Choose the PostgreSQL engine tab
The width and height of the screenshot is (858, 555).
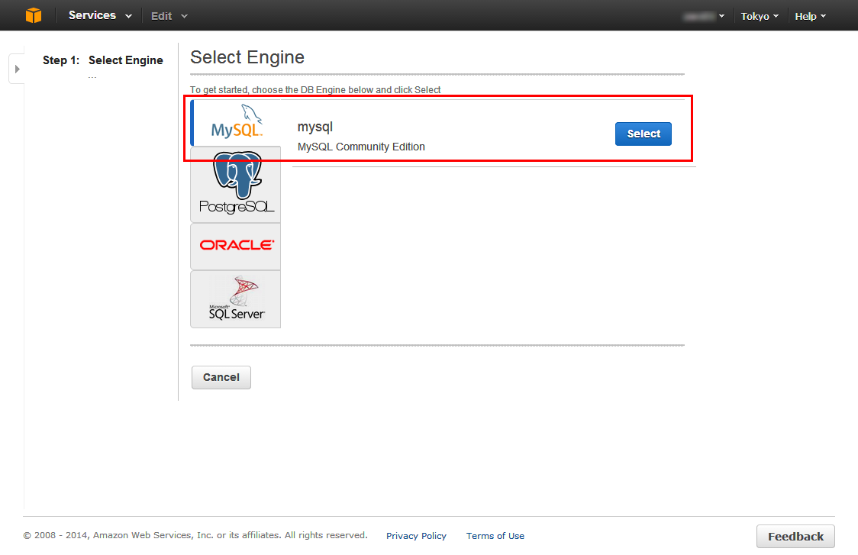coord(236,185)
